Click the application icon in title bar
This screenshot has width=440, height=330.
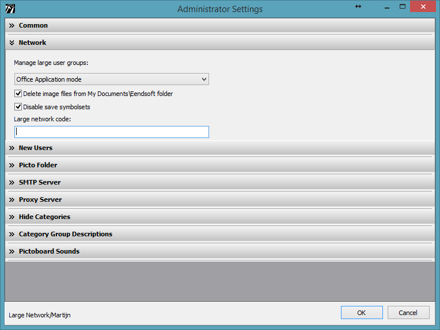tap(10, 8)
